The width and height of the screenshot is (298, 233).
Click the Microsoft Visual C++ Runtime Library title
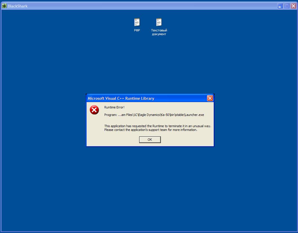(121, 98)
